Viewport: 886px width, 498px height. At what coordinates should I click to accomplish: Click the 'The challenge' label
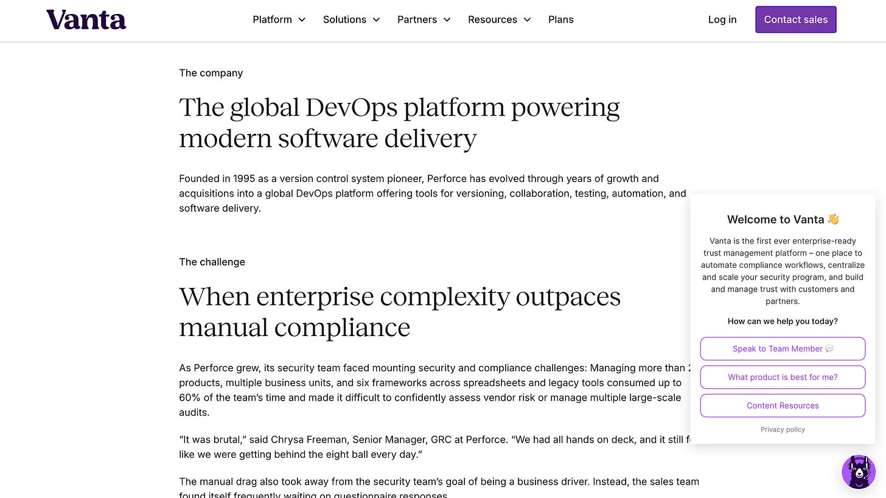212,262
